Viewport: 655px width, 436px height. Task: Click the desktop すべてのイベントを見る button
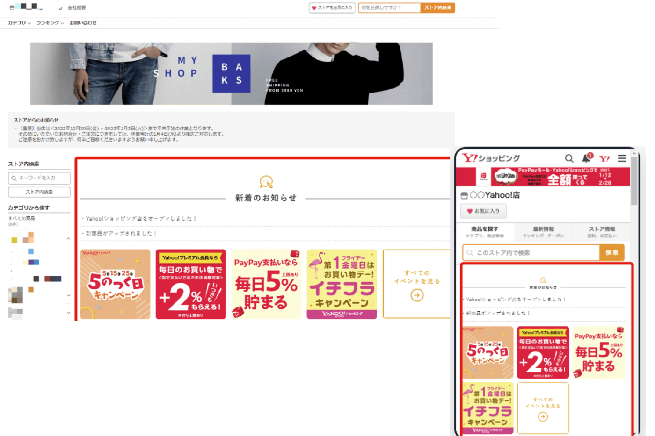pos(416,284)
